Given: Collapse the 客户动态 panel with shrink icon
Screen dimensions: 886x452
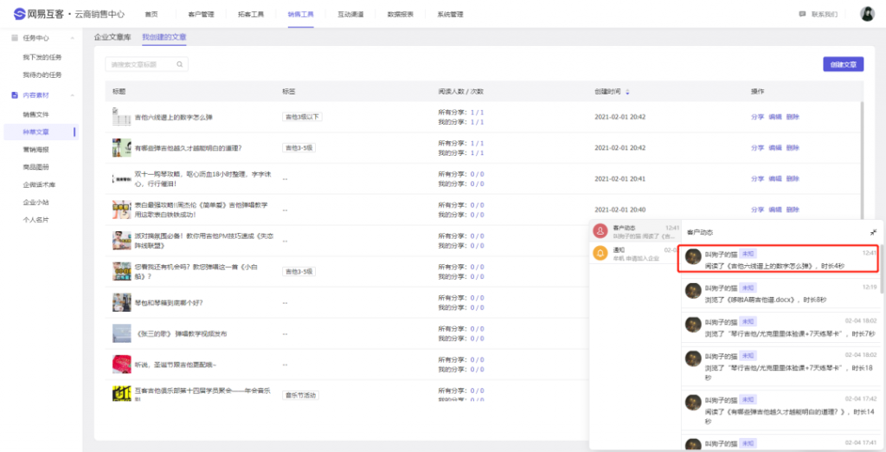Looking at the screenshot, I should [873, 232].
